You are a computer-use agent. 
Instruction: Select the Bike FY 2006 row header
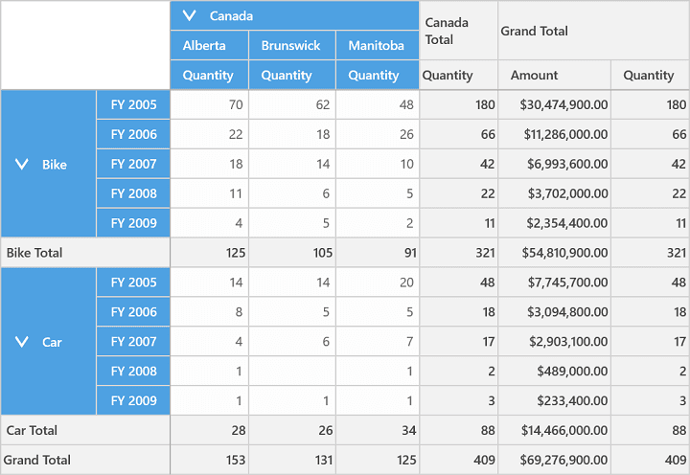(133, 134)
